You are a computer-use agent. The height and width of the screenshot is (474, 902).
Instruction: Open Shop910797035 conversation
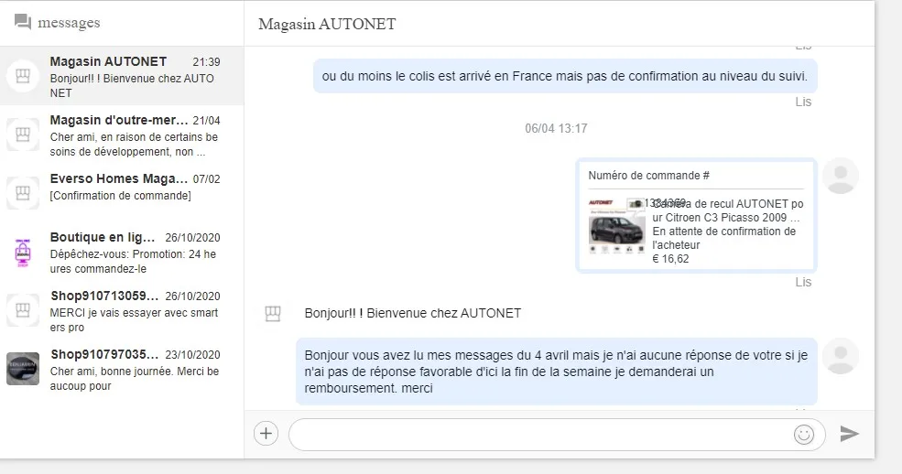[x=122, y=369]
